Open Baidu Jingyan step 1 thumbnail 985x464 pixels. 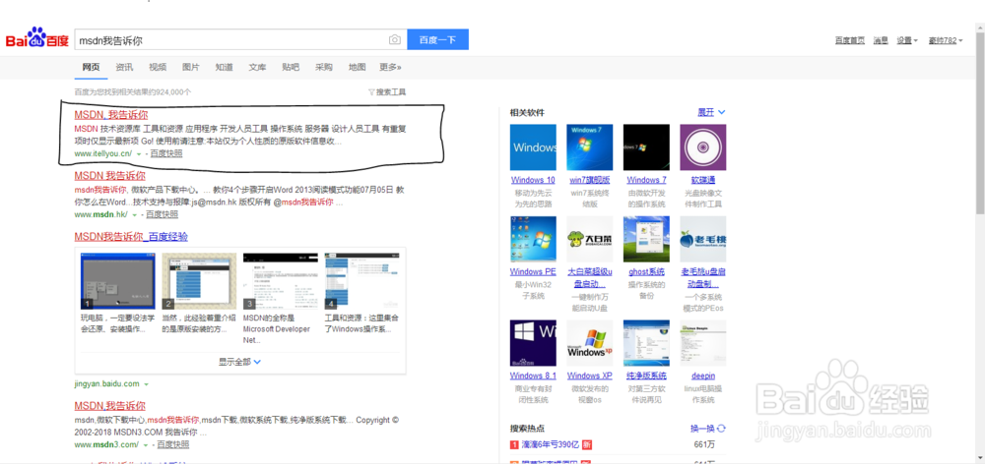117,281
